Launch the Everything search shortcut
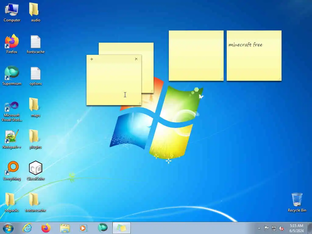The image size is (312, 234). (12, 171)
